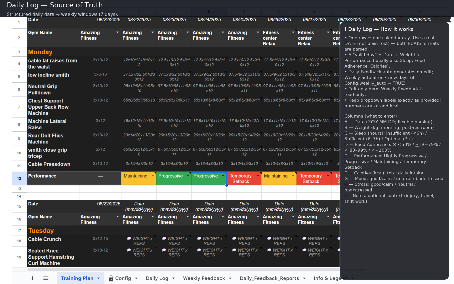Image resolution: width=454 pixels, height=284 pixels.
Task: Select row 1 header
Action: 19,22
